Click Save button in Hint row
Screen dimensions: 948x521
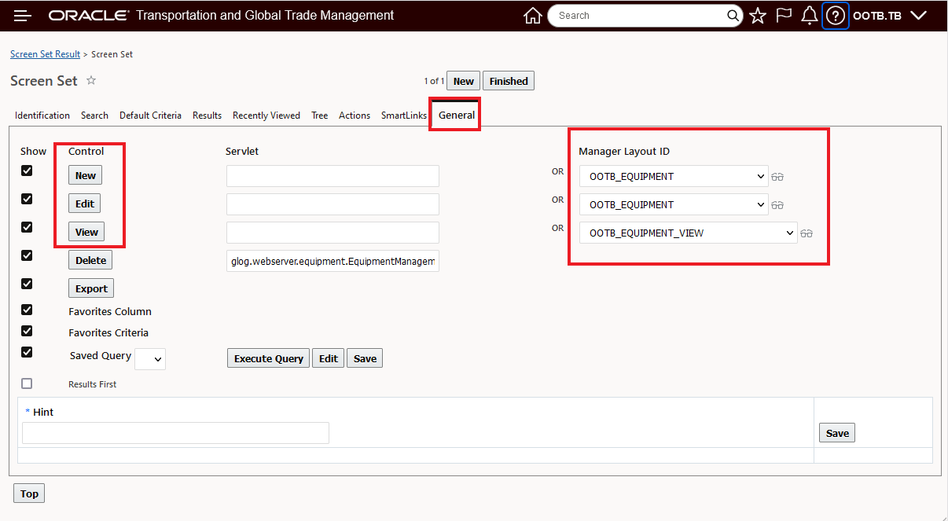pos(837,433)
